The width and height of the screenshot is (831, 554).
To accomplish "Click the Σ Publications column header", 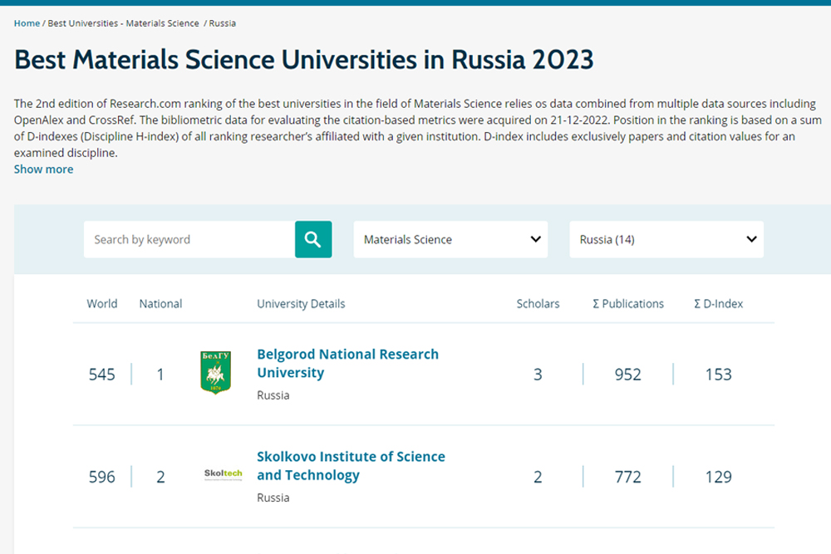I will (x=628, y=304).
